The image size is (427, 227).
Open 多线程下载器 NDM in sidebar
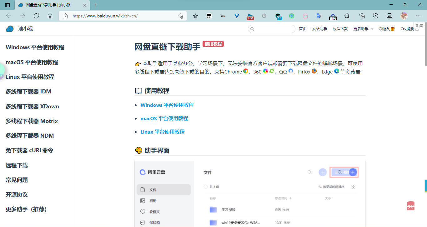click(x=30, y=136)
